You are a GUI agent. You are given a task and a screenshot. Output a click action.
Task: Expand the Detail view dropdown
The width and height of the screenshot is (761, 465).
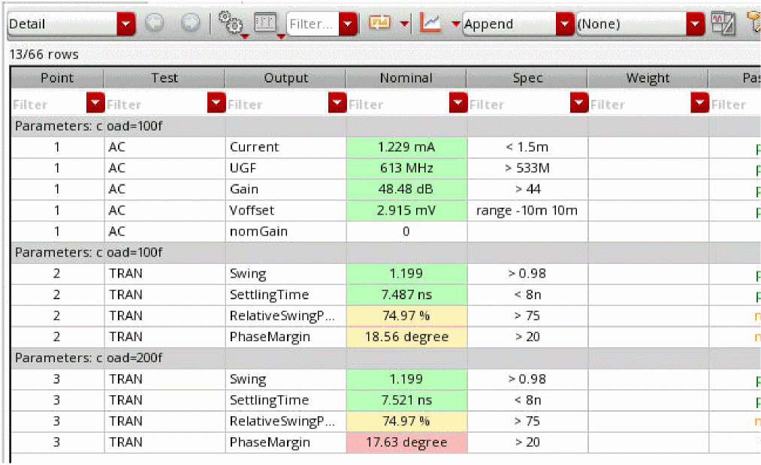coord(126,24)
